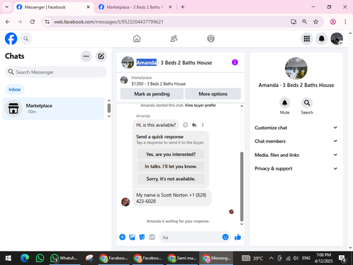Click the browser address bar URL
Screen dimensions: 353x265
[x=109, y=22]
